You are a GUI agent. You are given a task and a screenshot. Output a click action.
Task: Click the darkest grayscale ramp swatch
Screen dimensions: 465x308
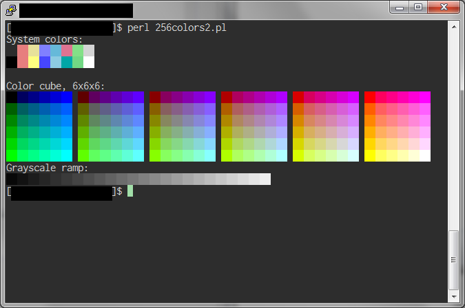pyautogui.click(x=12, y=179)
